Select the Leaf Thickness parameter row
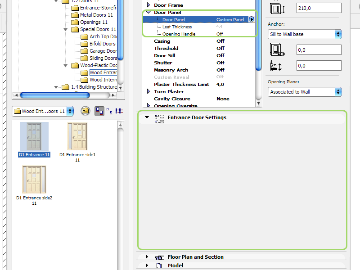 point(199,27)
